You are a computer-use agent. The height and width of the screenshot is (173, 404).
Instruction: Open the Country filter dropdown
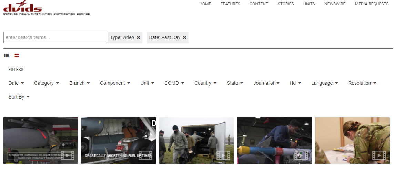(x=205, y=83)
